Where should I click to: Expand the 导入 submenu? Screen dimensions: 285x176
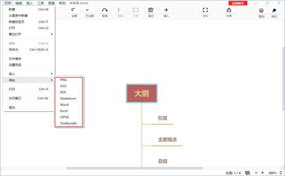coord(28,74)
